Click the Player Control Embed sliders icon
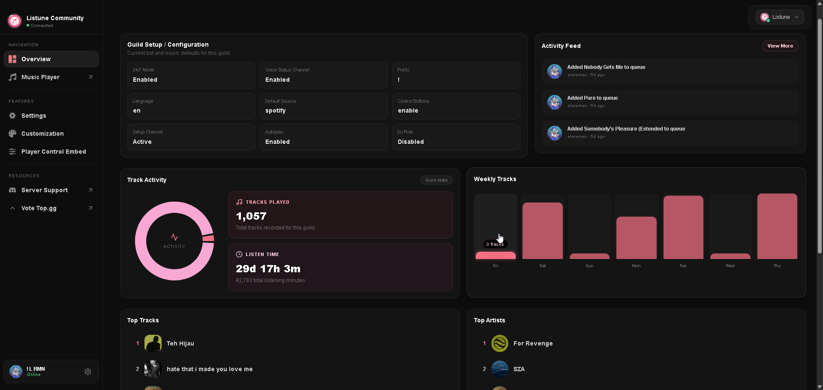This screenshot has height=390, width=823. 12,152
